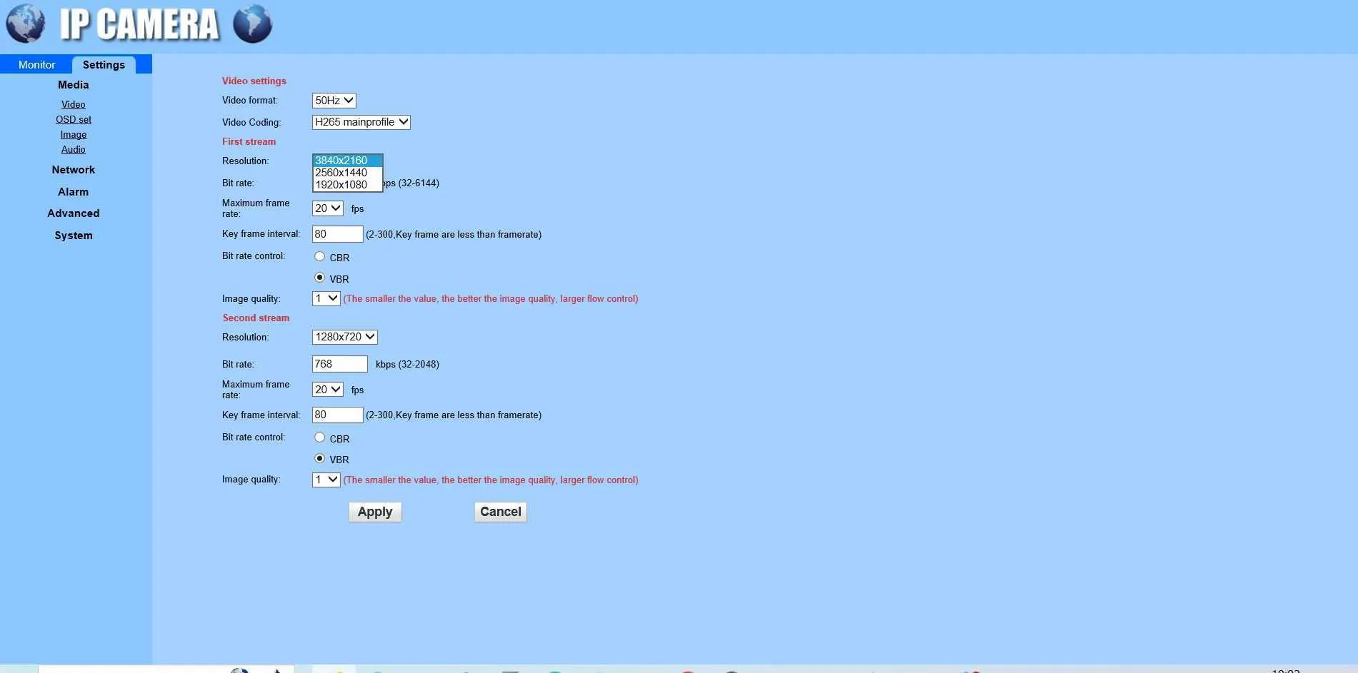Open first stream Image quality dropdown
Screen dimensions: 1358x673
coord(326,298)
